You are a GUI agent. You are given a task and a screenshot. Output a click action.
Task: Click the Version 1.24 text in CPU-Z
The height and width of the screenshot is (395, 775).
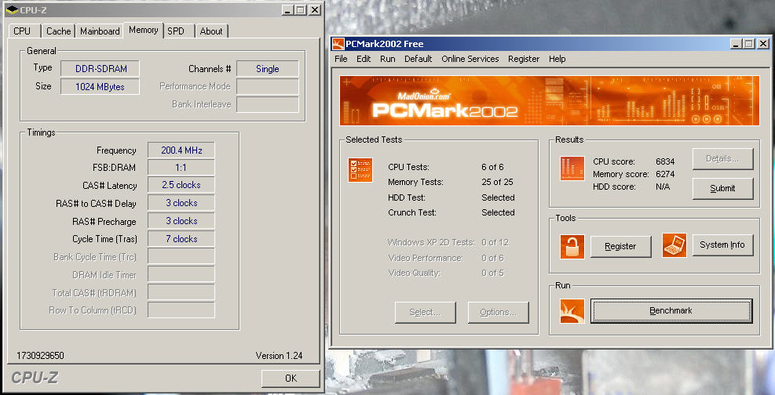coord(279,356)
